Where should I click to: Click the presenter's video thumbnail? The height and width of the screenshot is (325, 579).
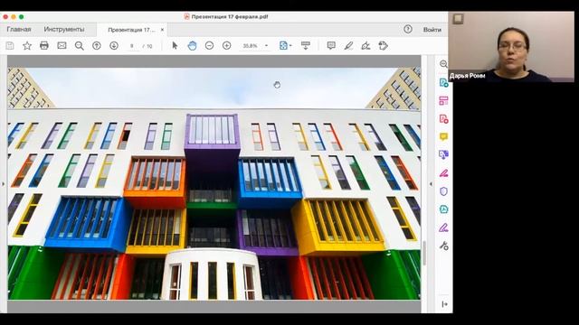click(x=511, y=46)
